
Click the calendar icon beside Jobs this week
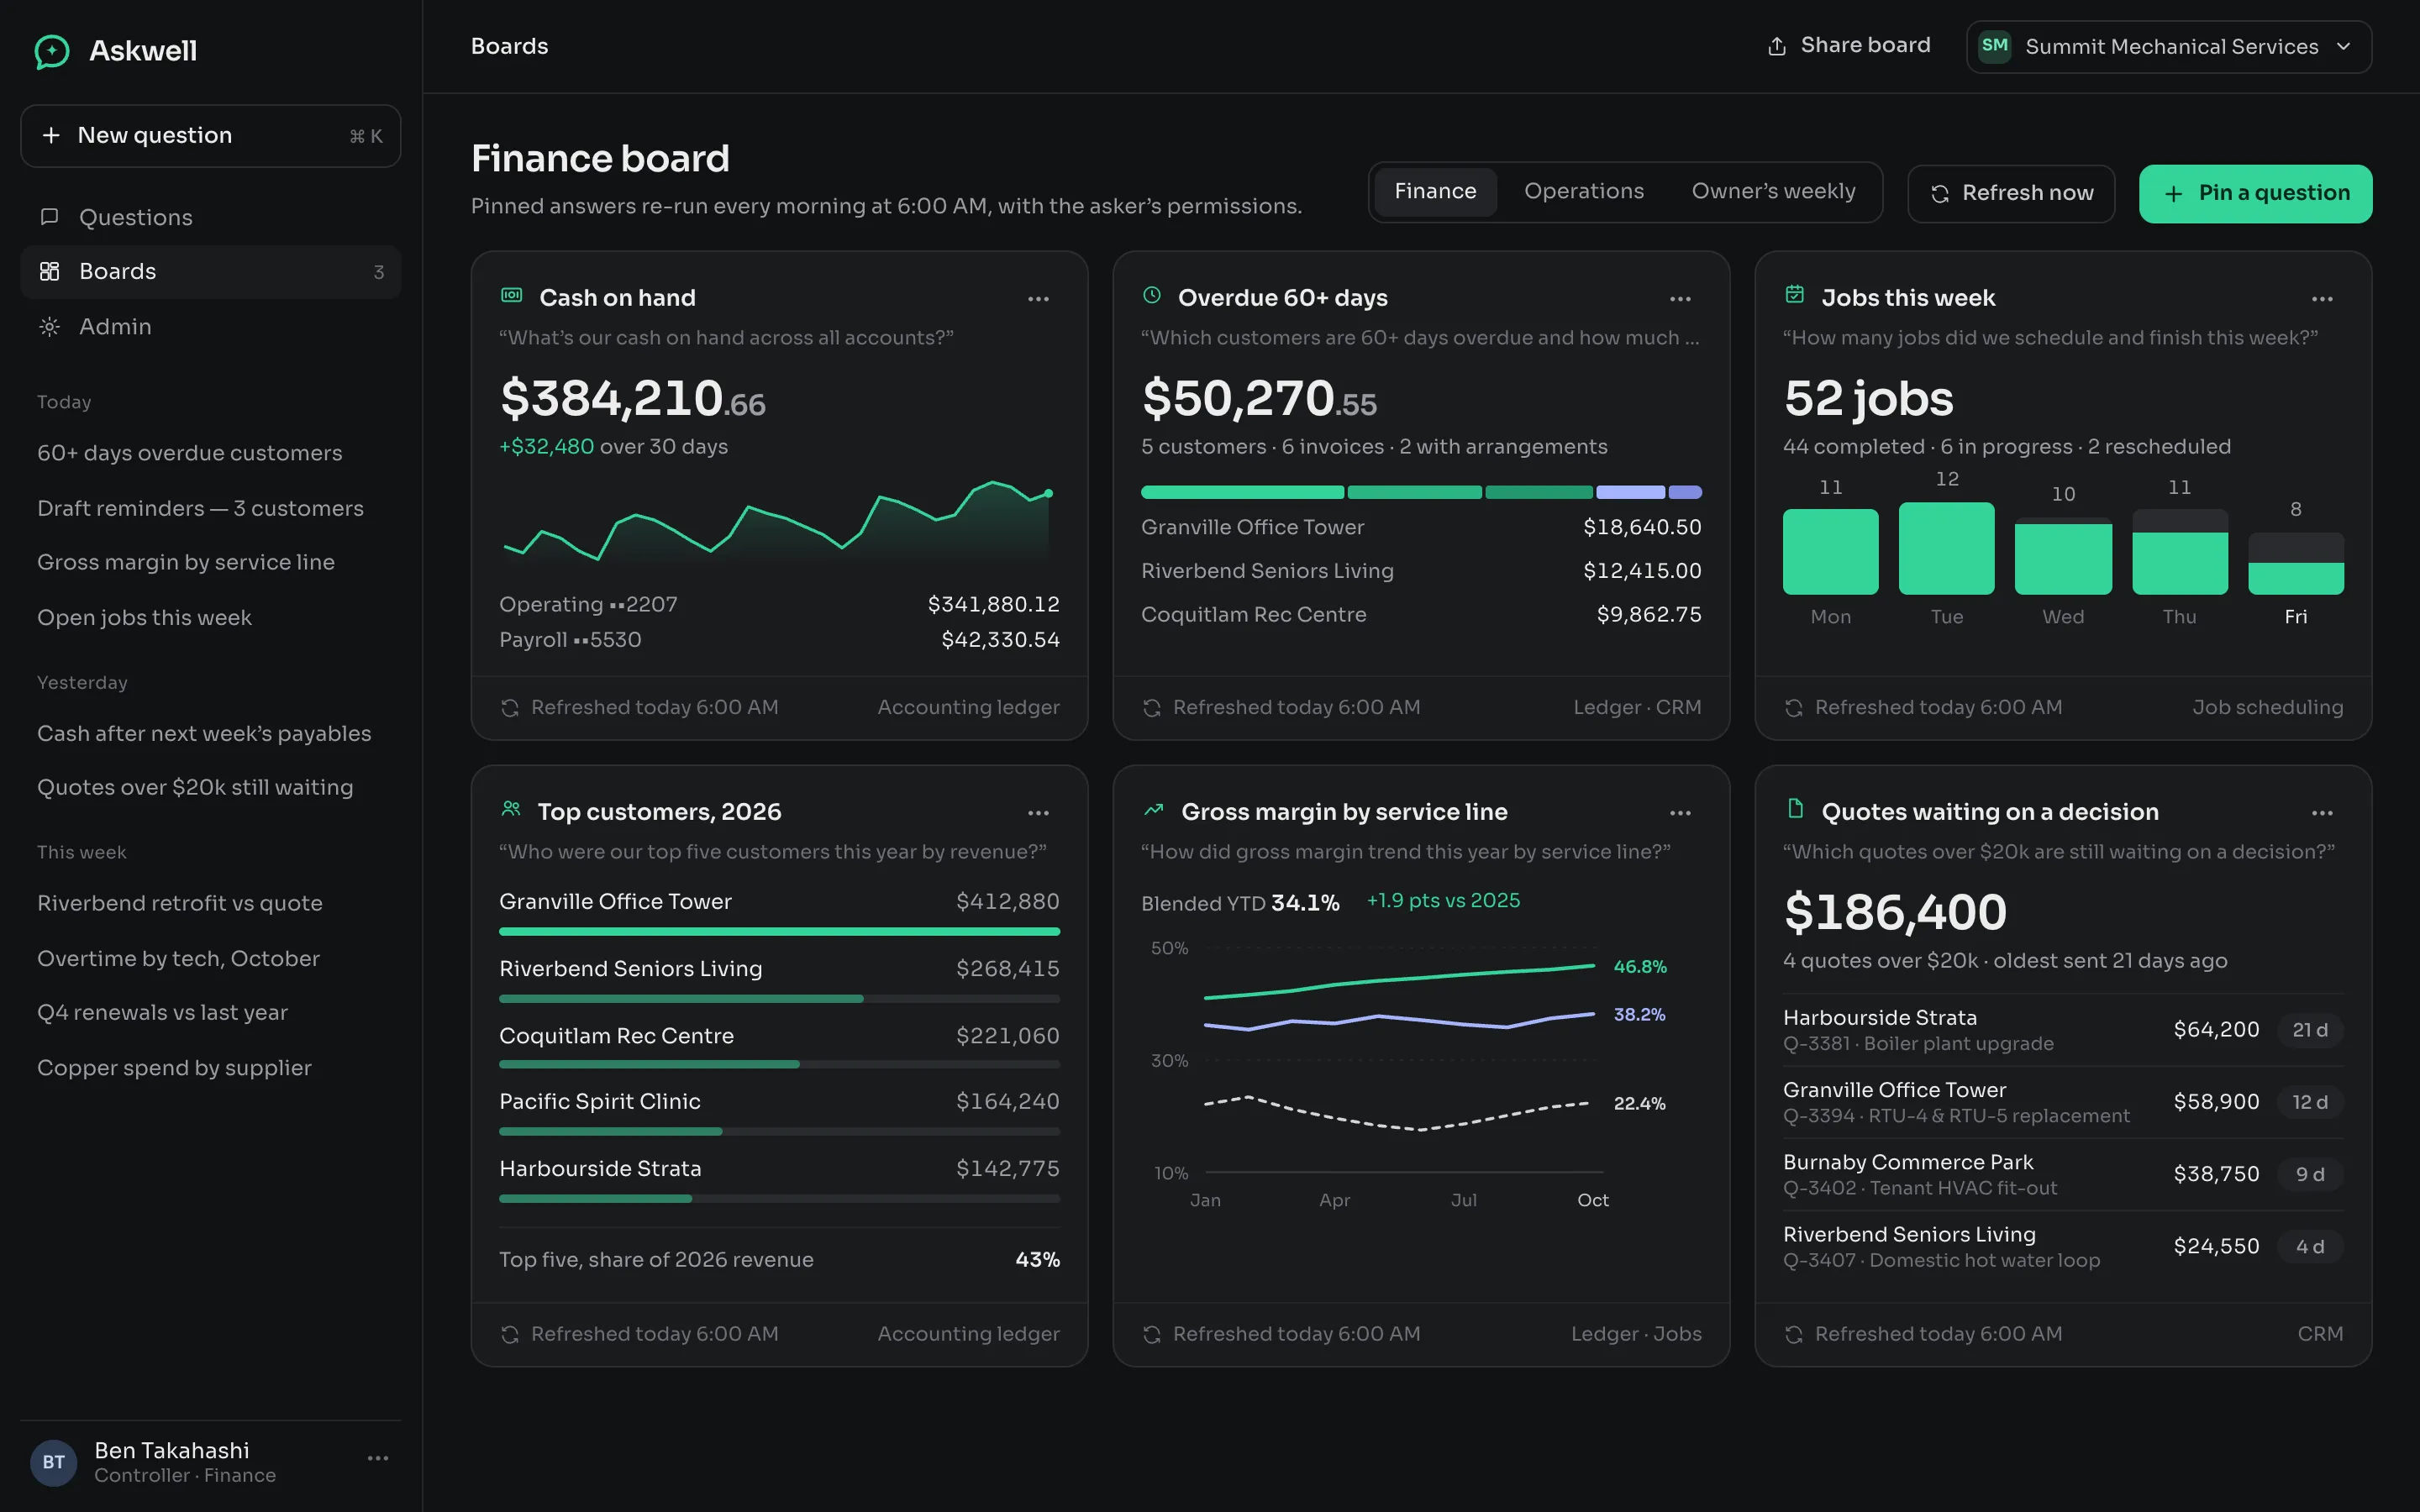(x=1795, y=294)
